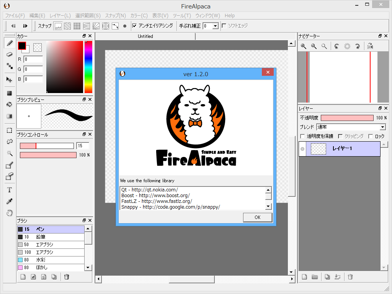Viewport: 392px width, 294px height.
Task: Flip canvas view in Navigator
Action: (x=370, y=46)
